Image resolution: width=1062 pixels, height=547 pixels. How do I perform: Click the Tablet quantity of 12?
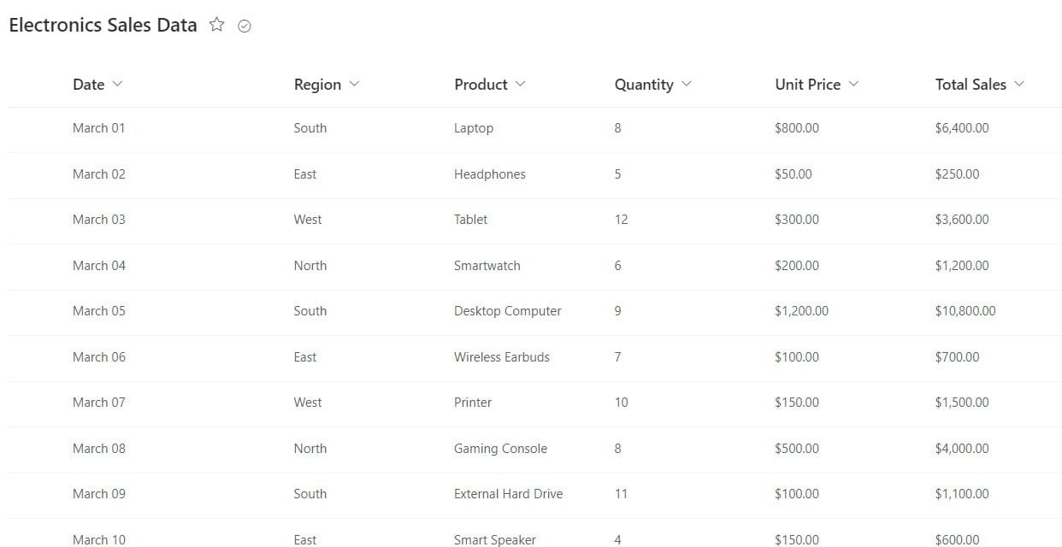[x=621, y=219]
